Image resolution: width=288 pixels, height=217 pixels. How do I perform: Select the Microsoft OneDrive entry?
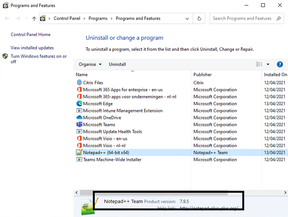[x=102, y=118]
